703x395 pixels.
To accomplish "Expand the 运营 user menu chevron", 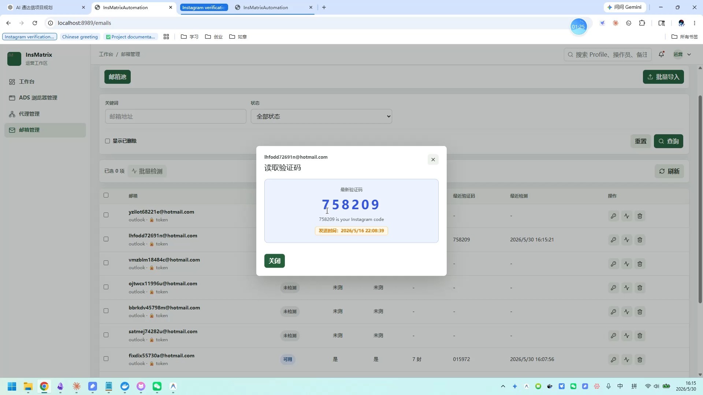I will (689, 54).
